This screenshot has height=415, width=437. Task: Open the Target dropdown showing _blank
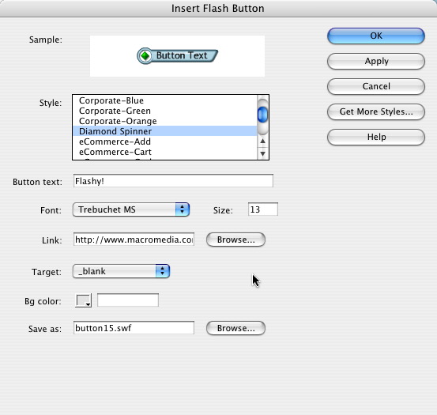pyautogui.click(x=121, y=271)
